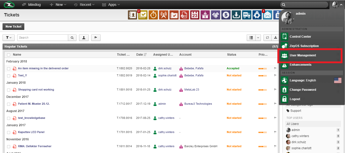Tick the select-all checkbox in the list header
This screenshot has height=153, width=345.
[x=8, y=54]
